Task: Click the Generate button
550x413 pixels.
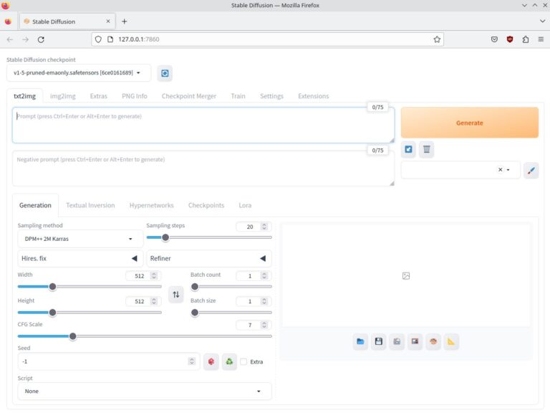Action: (469, 123)
